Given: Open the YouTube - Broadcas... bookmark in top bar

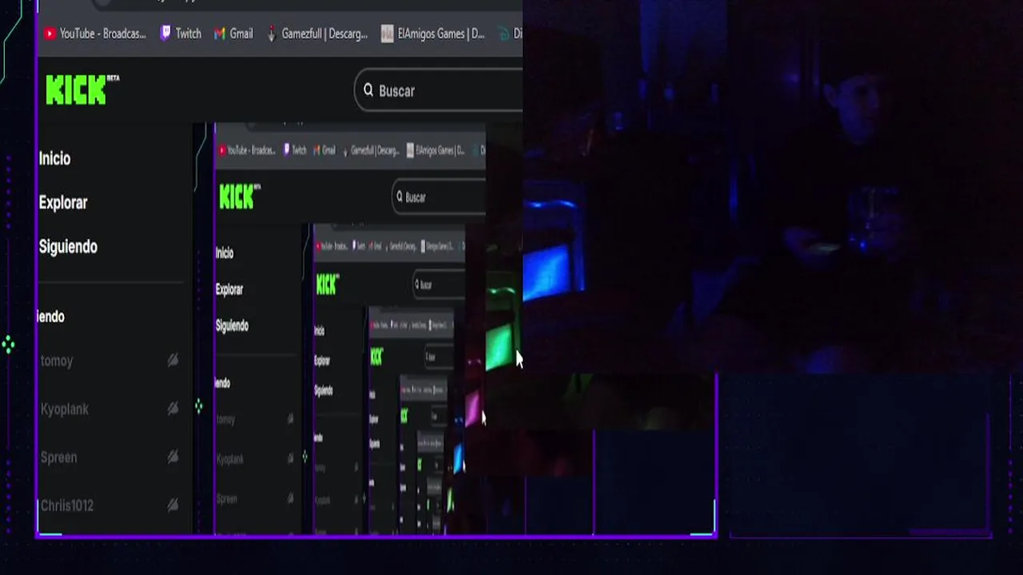Looking at the screenshot, I should 94,34.
